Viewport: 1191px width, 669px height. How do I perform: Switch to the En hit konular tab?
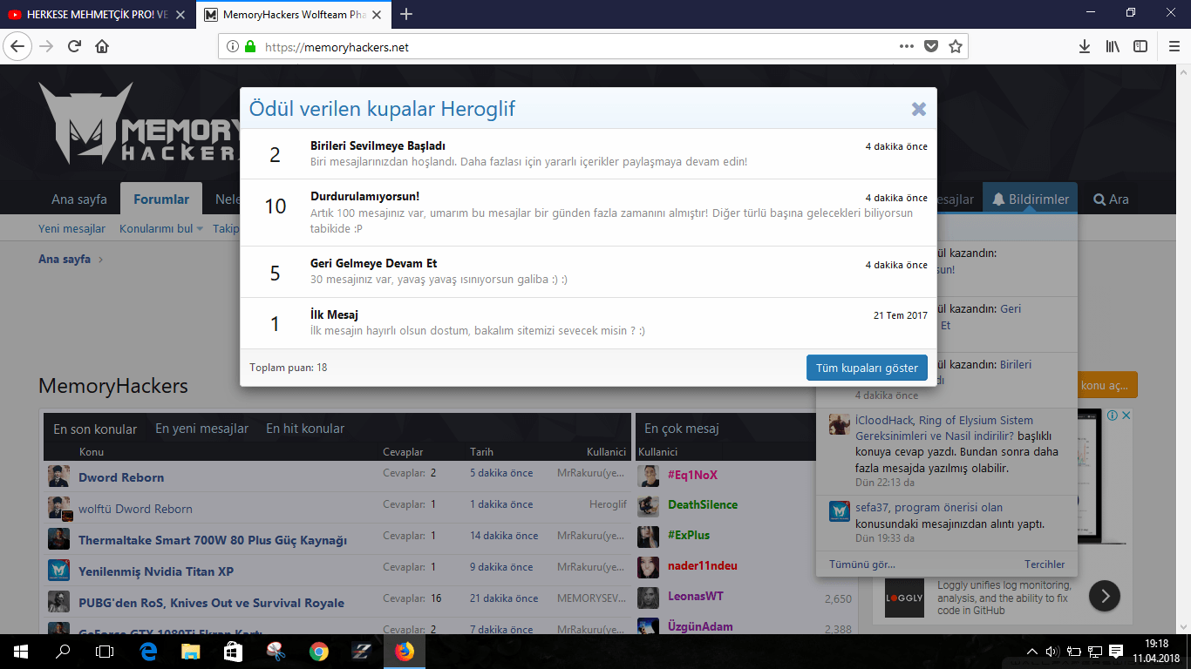click(305, 429)
